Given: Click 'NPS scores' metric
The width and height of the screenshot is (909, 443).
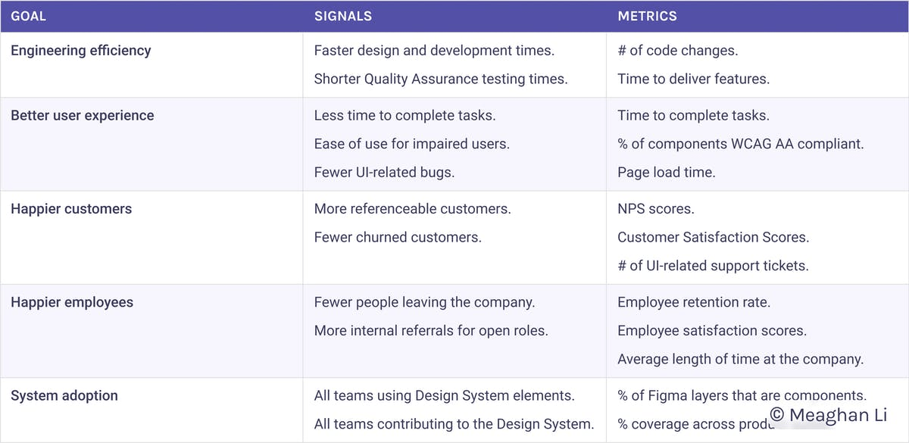Looking at the screenshot, I should tap(656, 209).
